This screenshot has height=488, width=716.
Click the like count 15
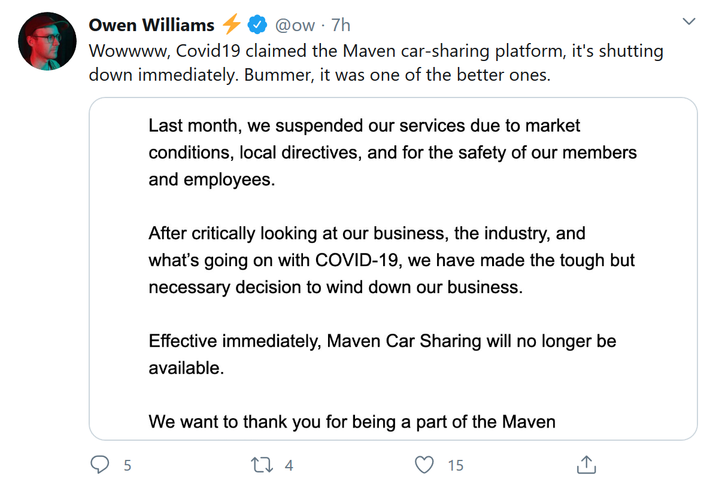456,465
